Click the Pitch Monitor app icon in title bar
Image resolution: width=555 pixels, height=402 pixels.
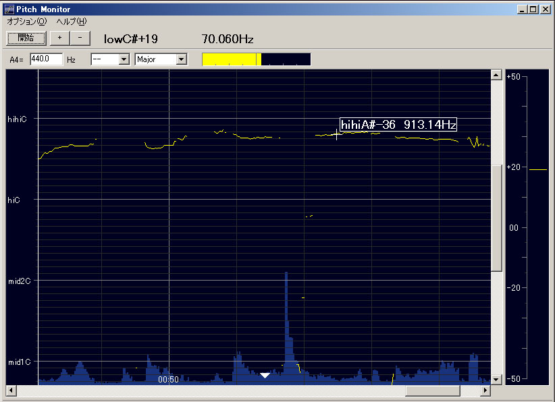[x=9, y=9]
